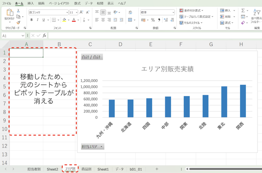Screen dimensions: 262x173
Task: Click the increase decimal icon
Action: (166, 20)
